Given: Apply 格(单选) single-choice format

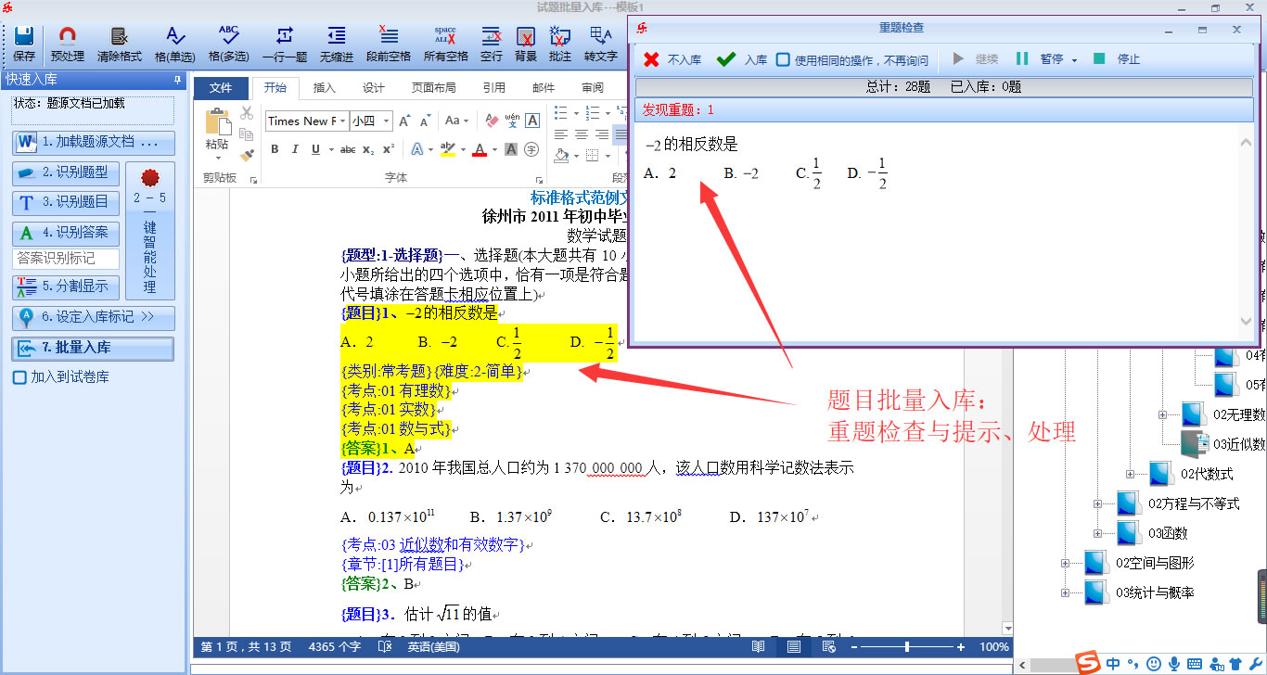Looking at the screenshot, I should 174,44.
